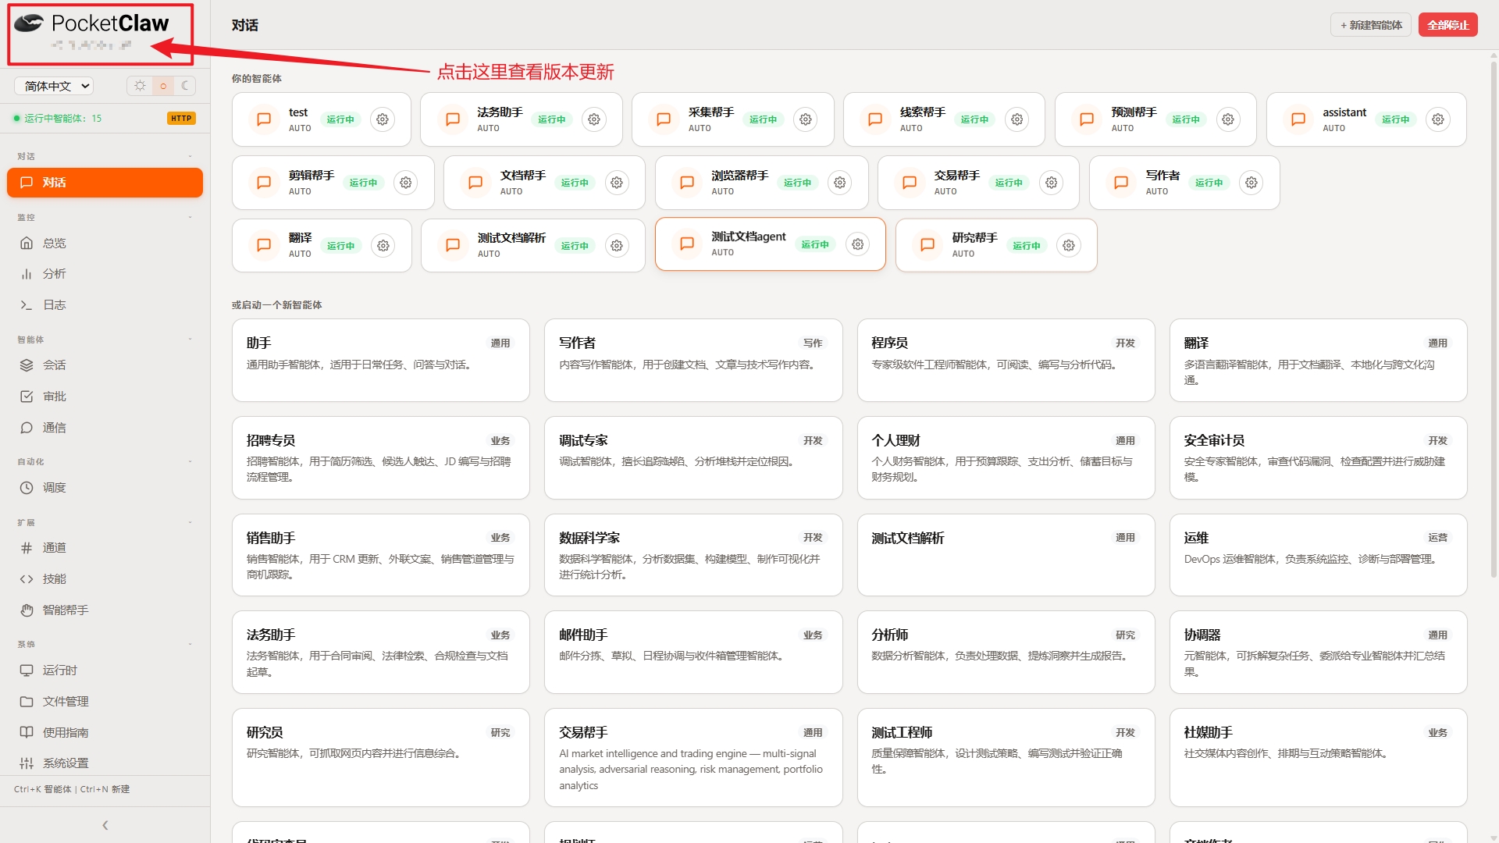
Task: Open settings gear for 剪辑帮手 agent
Action: coord(406,183)
